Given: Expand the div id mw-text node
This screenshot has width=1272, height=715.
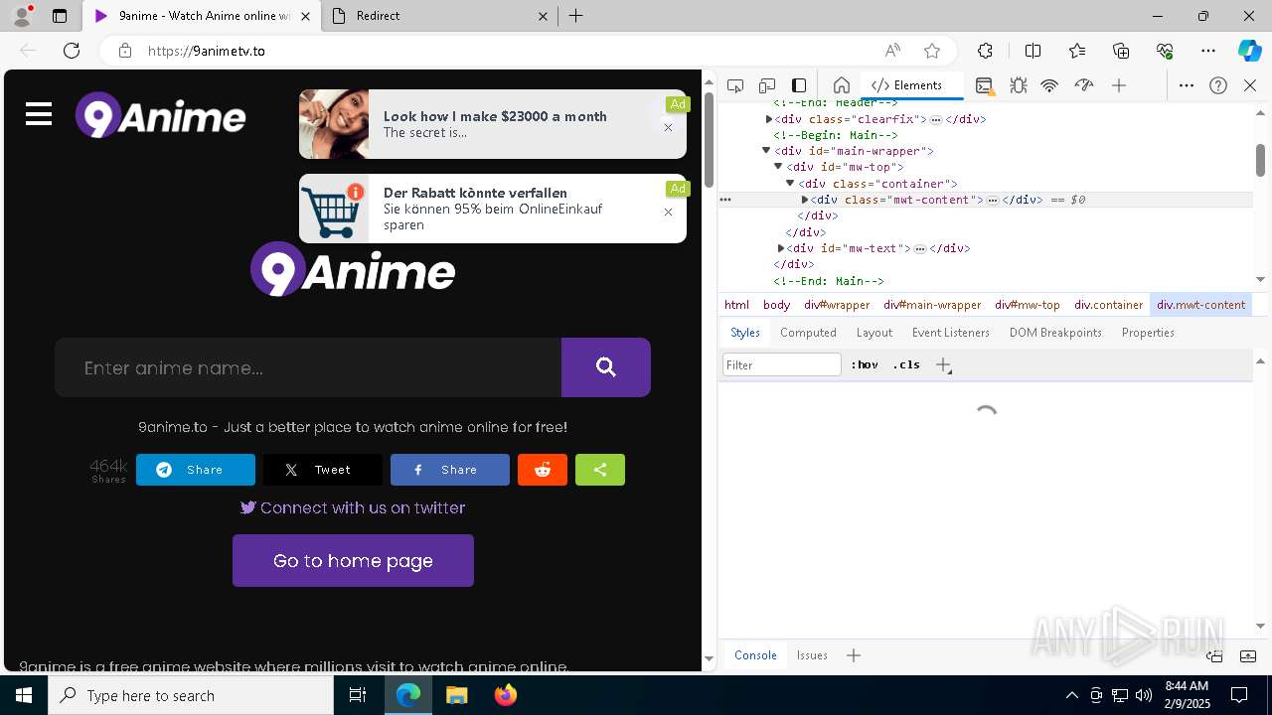Looking at the screenshot, I should pos(781,248).
